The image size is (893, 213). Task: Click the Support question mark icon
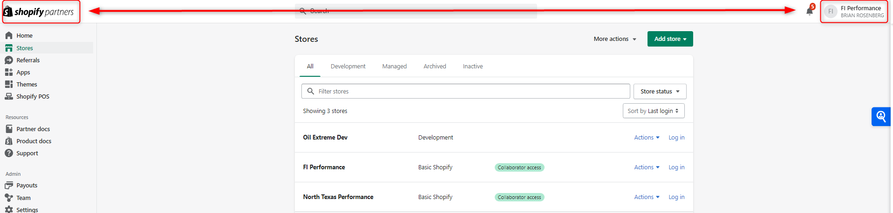tap(9, 153)
